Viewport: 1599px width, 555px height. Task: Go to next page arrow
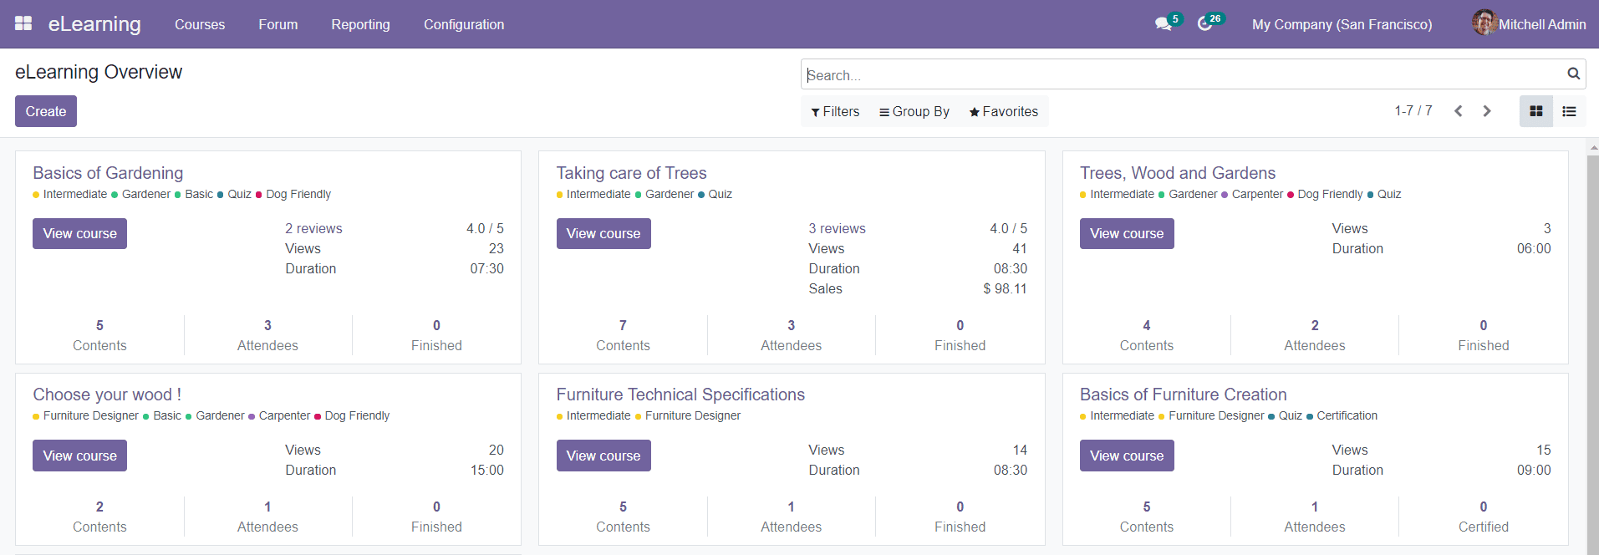tap(1487, 111)
